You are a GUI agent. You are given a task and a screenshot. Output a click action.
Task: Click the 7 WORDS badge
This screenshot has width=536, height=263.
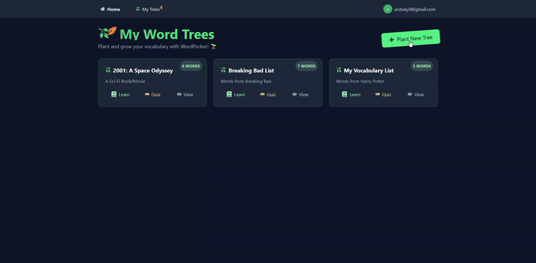306,66
